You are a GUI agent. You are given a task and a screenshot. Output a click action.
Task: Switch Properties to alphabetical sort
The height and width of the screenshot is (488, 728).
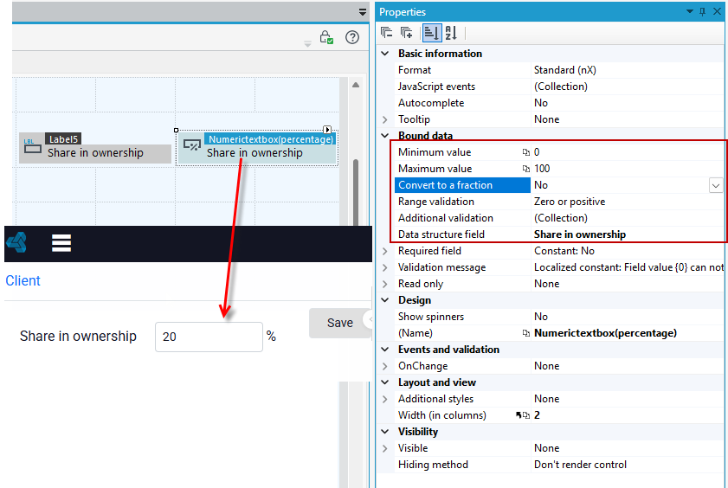pos(451,33)
